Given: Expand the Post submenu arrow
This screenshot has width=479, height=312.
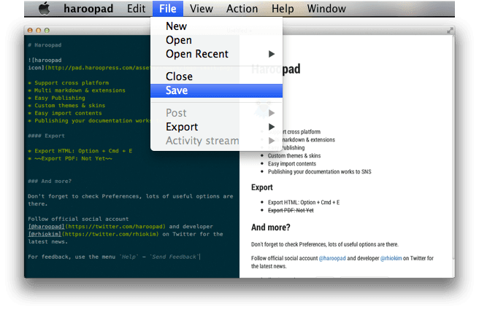Looking at the screenshot, I should [272, 113].
